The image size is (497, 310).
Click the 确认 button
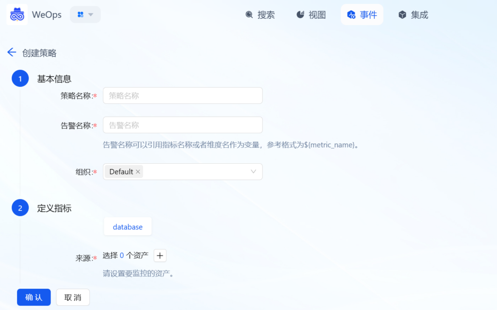[34, 297]
